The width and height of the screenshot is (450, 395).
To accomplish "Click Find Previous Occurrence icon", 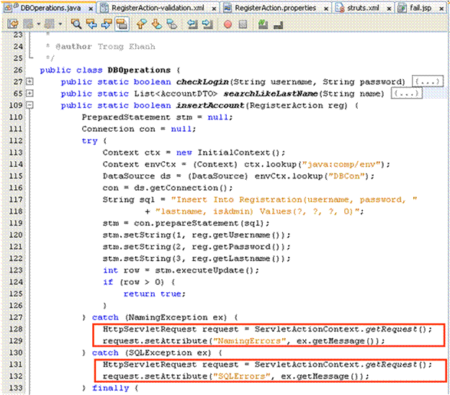I will click(91, 24).
